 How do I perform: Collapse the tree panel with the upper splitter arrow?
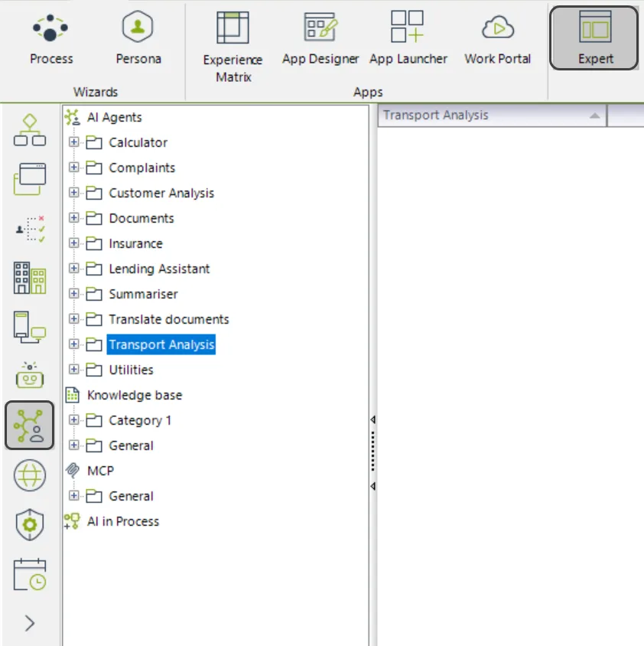click(372, 419)
